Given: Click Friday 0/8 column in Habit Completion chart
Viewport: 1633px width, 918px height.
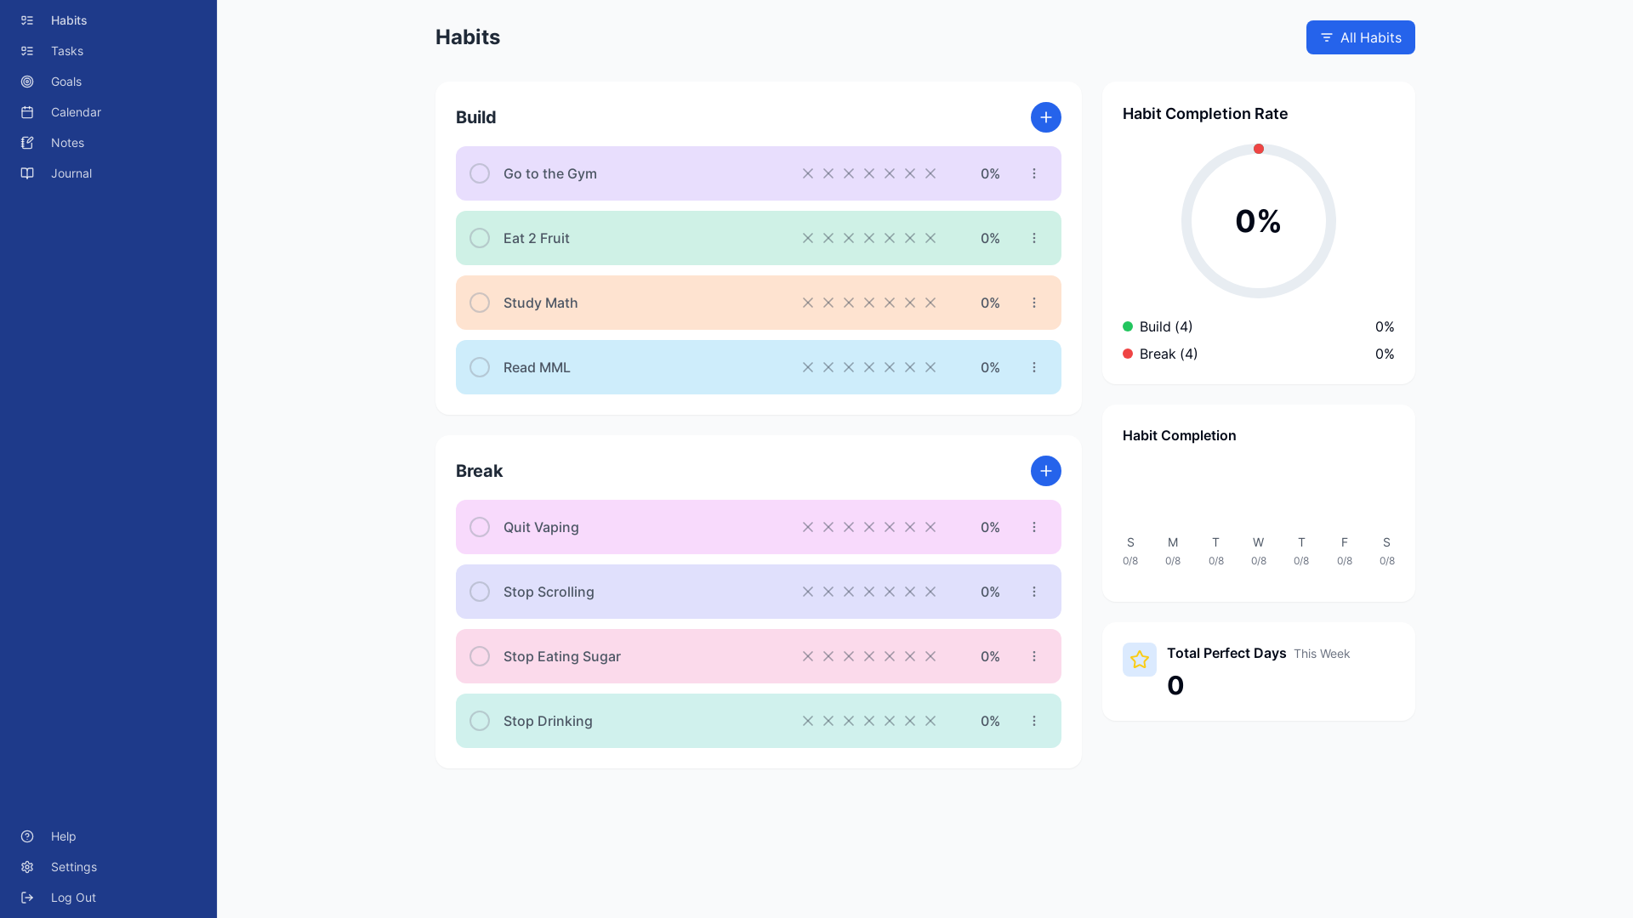Looking at the screenshot, I should click(x=1345, y=551).
